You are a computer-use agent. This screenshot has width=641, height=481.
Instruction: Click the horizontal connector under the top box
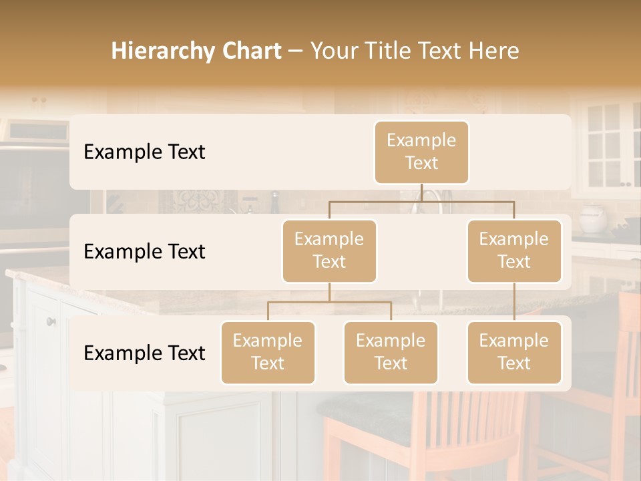(x=421, y=200)
